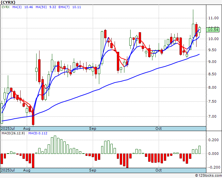
Task: Click the EMA(7) value 10.11
Action: click(77, 7)
